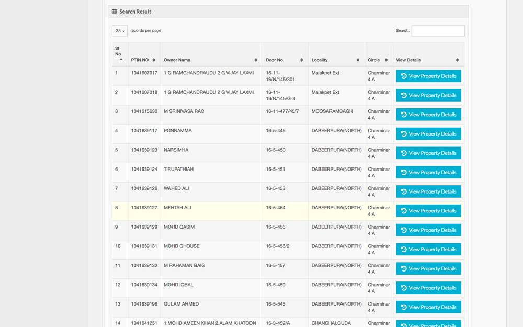The image size is (523, 327).
Task: Sort by View Details column arrows
Action: point(457,60)
